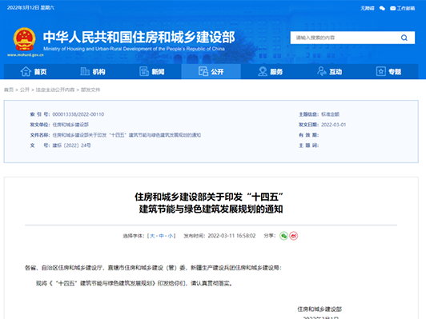Open the 服务 navigation tab
Viewport: 426px width, 319px height.
[x=271, y=72]
